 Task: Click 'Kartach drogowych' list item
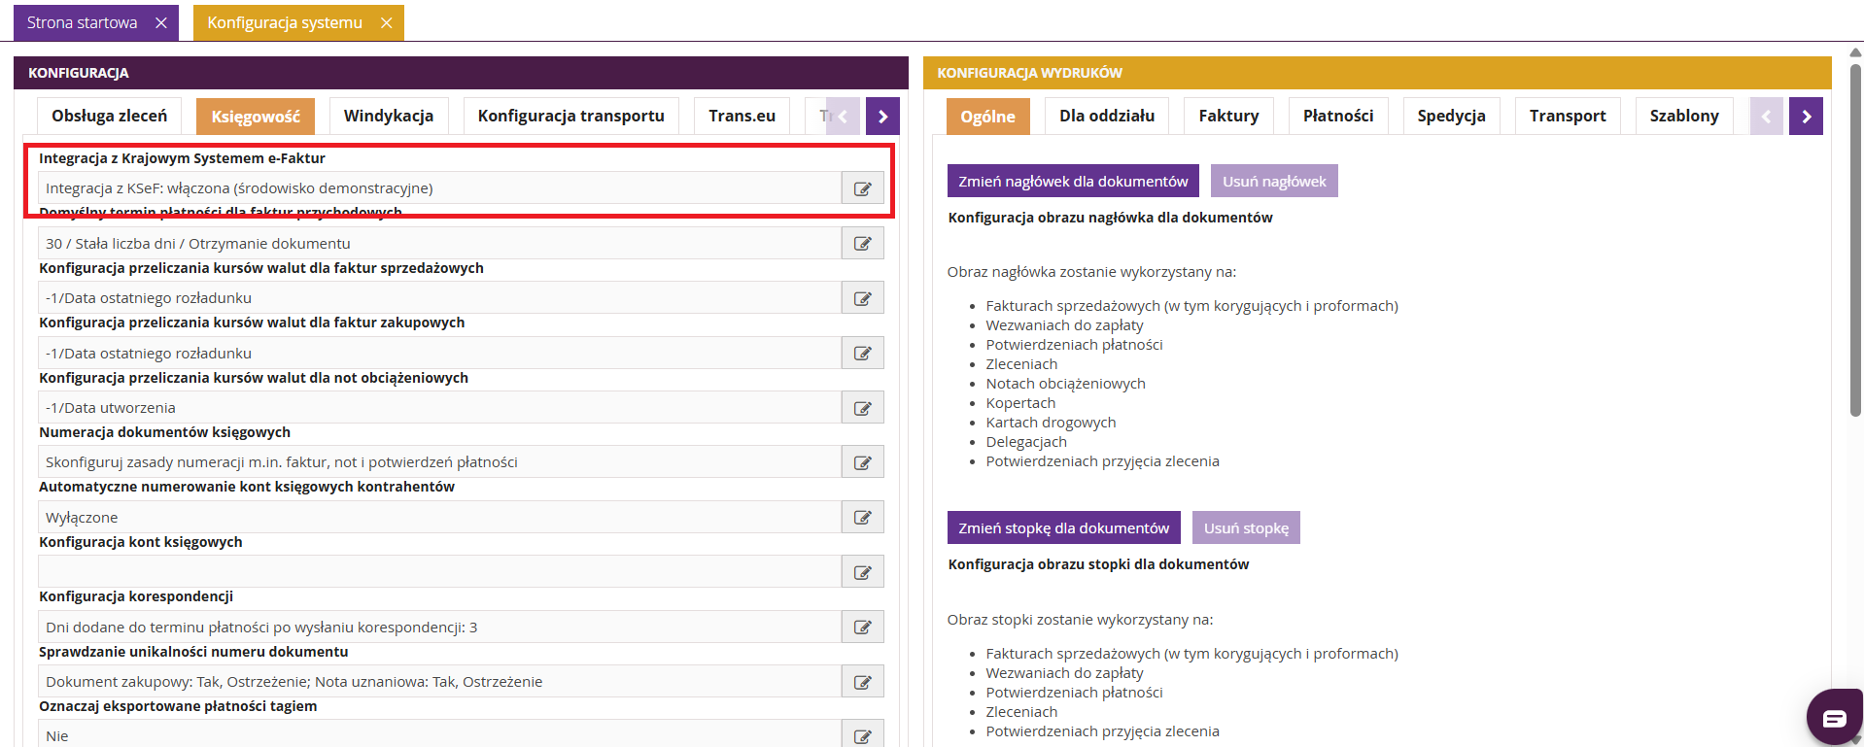[1051, 423]
